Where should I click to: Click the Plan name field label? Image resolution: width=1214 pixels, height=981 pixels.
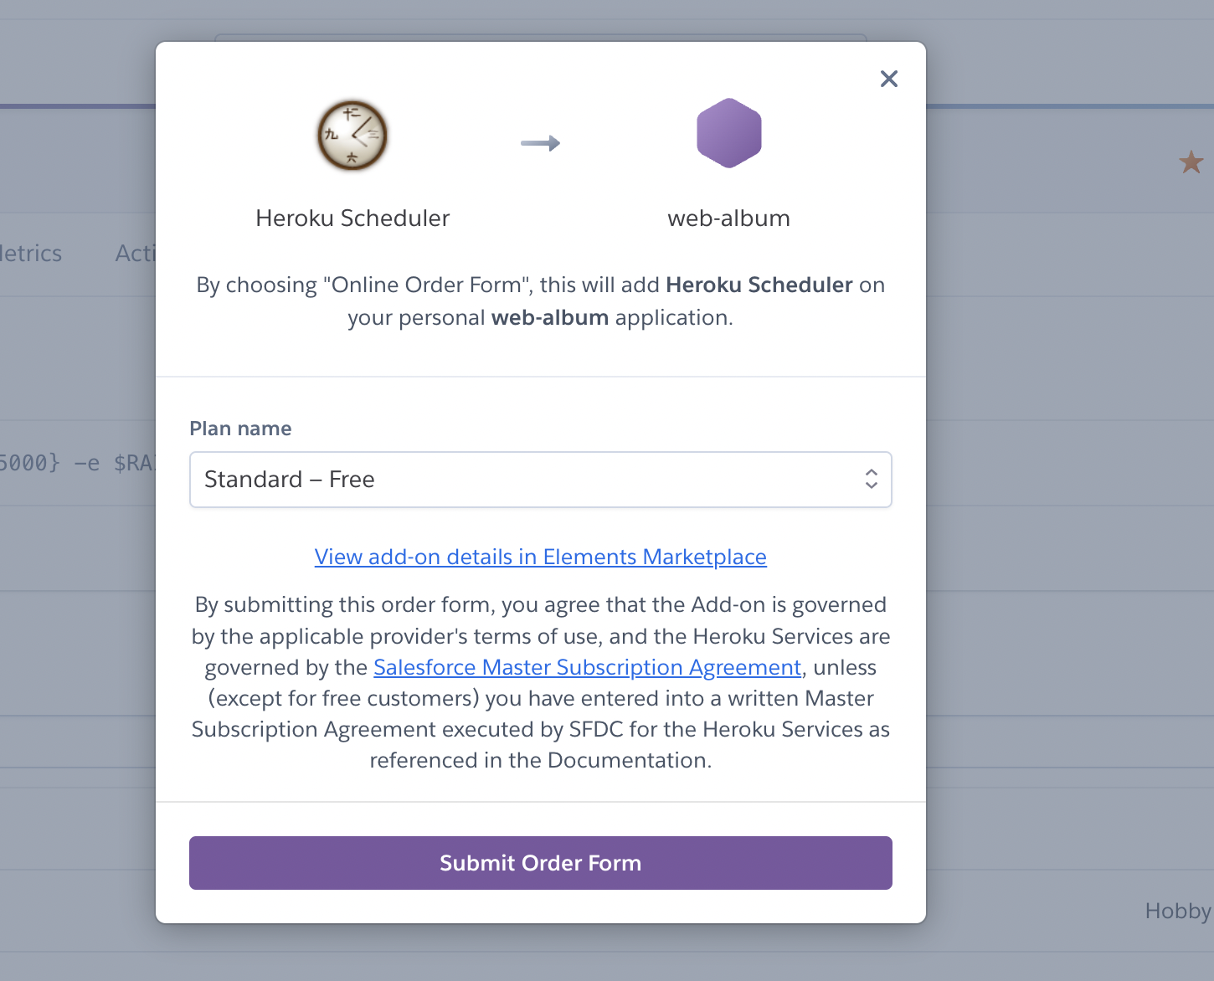click(240, 429)
